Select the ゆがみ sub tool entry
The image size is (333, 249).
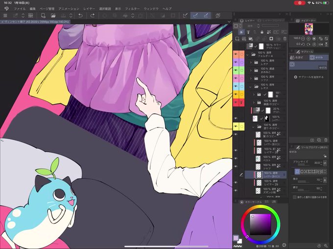[309, 65]
